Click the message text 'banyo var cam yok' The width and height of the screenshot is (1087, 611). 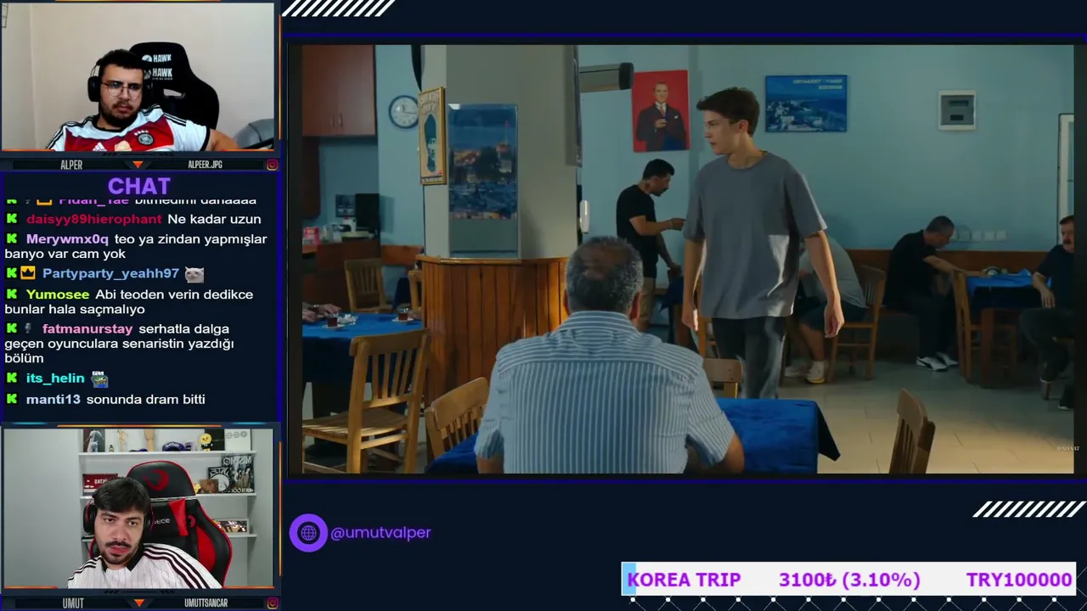(65, 254)
